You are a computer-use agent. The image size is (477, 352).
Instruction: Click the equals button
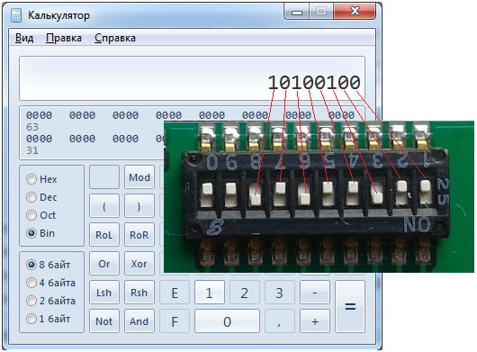[350, 306]
